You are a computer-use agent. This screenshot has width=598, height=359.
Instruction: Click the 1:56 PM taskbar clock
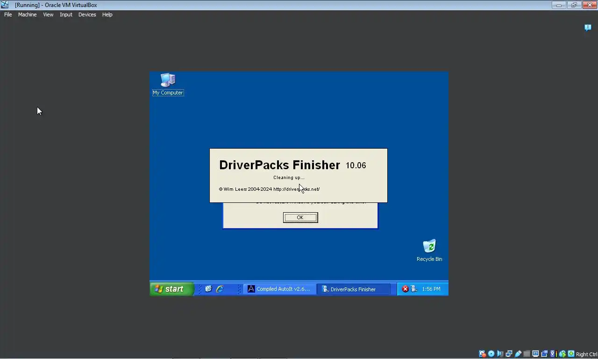(x=431, y=289)
